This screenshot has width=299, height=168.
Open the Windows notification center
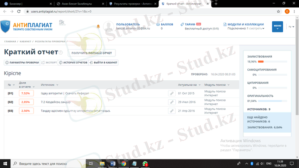[x=292, y=164]
